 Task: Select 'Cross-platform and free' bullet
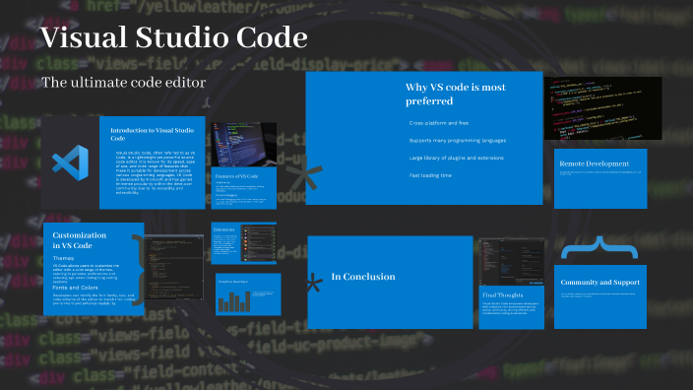439,123
